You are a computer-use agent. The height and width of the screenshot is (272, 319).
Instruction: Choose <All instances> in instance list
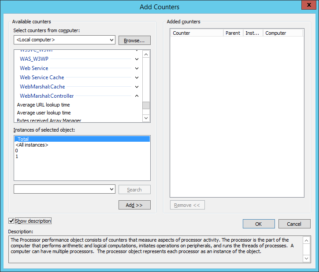pos(32,145)
